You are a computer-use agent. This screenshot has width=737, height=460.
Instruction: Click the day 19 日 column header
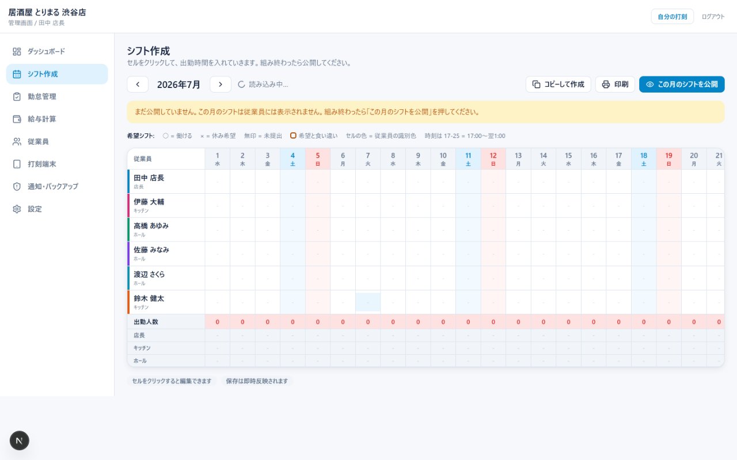coord(668,159)
